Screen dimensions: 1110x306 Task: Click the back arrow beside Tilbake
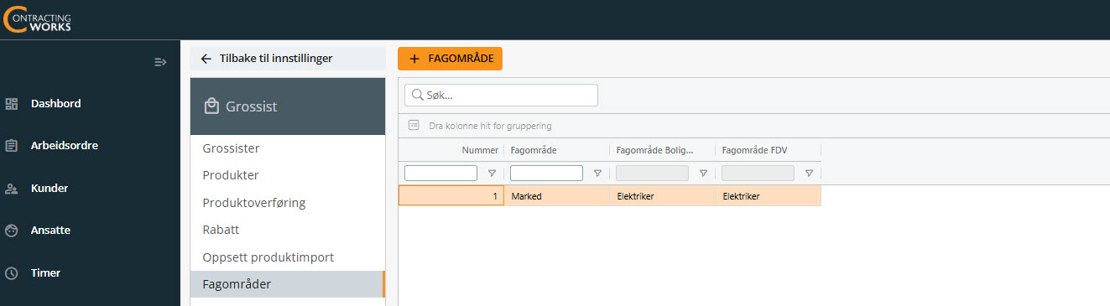206,59
